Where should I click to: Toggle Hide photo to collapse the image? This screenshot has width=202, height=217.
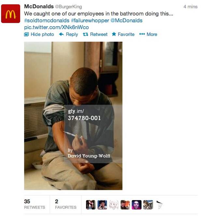39,34
